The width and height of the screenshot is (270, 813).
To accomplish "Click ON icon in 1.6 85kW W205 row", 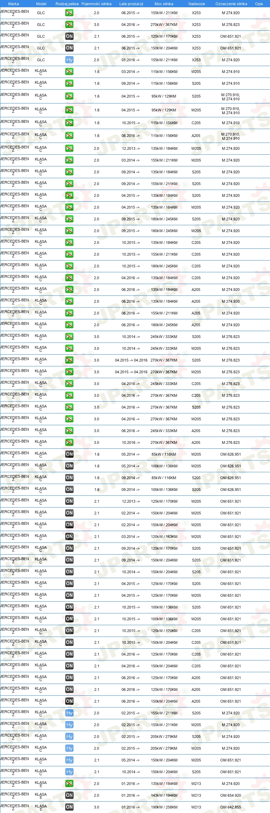I will 69,454.
